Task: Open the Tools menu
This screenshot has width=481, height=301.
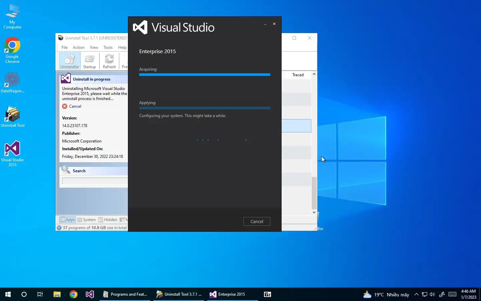Action: [108, 47]
